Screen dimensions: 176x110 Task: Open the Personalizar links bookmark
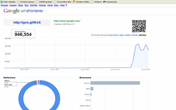pyautogui.click(x=62, y=2)
